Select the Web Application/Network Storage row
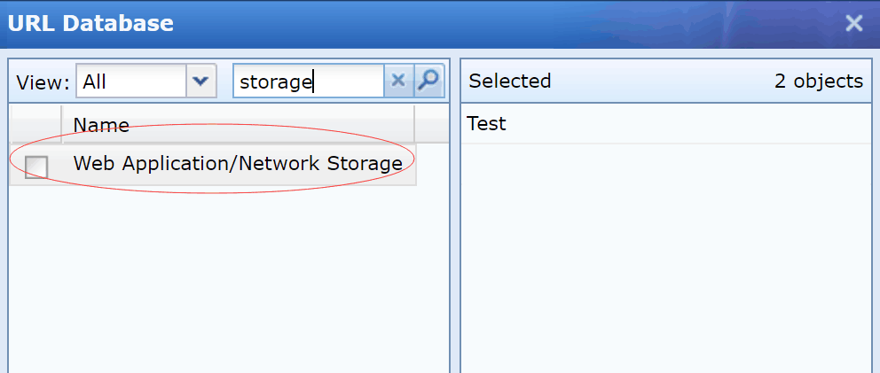This screenshot has width=880, height=373. click(x=238, y=164)
